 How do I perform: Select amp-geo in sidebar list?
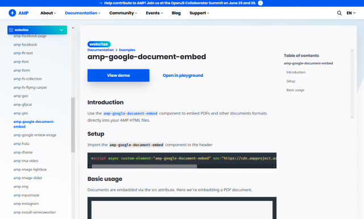click(20, 96)
